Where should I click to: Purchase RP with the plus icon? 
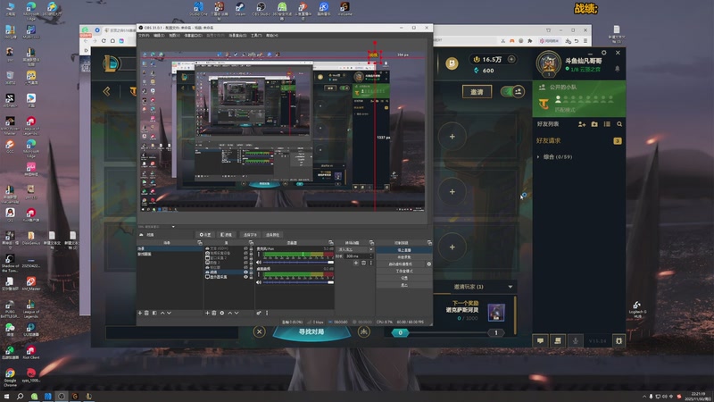point(511,59)
